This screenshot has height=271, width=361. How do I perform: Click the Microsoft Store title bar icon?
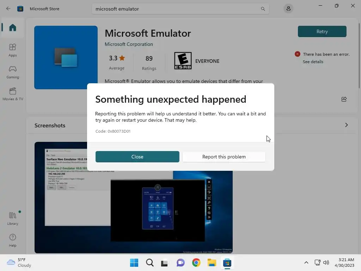[20, 9]
